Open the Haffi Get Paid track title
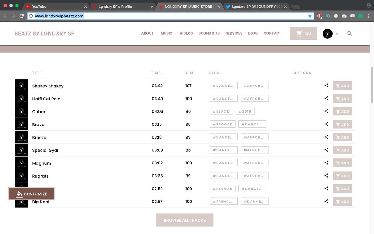Image resolution: width=374 pixels, height=234 pixels. coord(46,99)
